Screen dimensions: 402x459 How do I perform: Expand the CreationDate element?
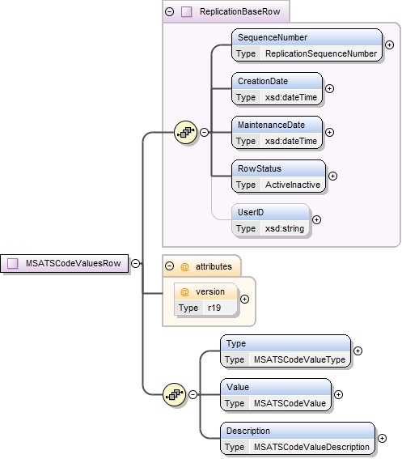[x=330, y=89]
